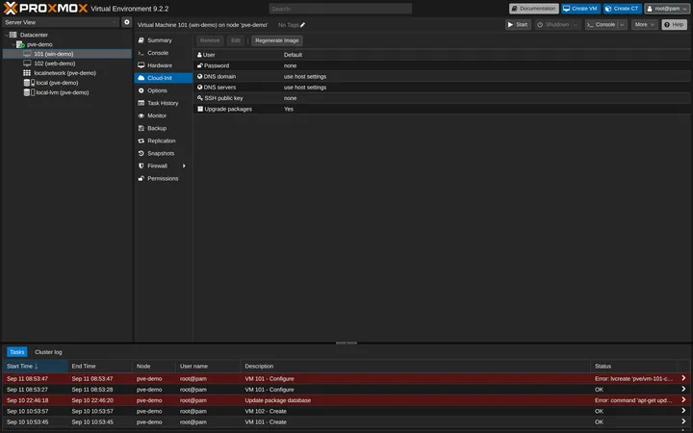The height and width of the screenshot is (433, 693).
Task: Click the 'User name' column header
Action: pos(208,367)
